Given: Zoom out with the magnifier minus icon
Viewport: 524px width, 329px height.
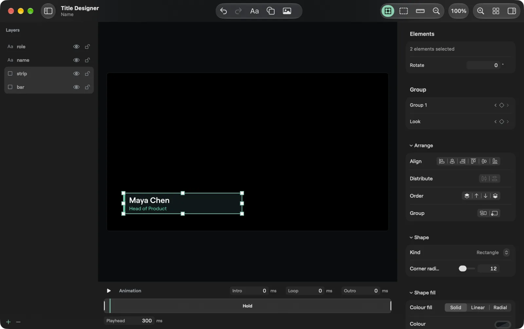Looking at the screenshot, I should [x=436, y=11].
